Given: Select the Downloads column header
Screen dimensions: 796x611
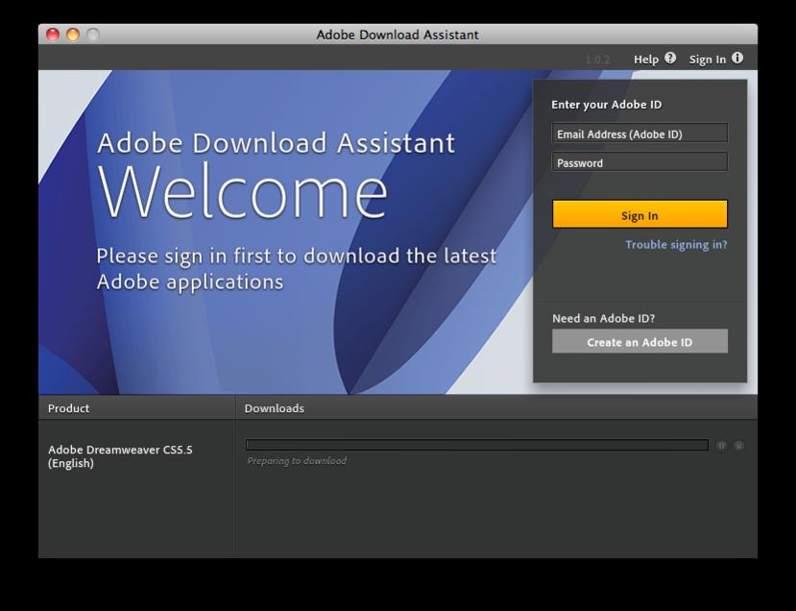Looking at the screenshot, I should [275, 408].
